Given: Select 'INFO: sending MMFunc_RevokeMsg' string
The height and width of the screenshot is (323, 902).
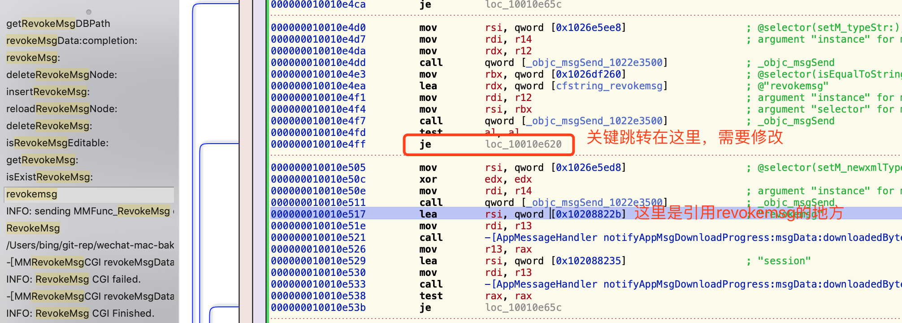Looking at the screenshot, I should click(x=90, y=211).
